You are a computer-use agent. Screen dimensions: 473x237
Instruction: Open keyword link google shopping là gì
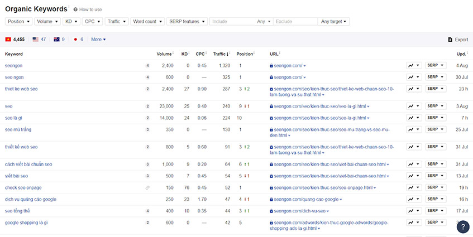pos(26,223)
